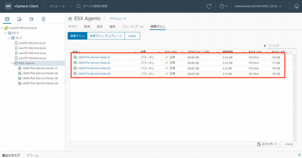Select esxi70-194.kiiro.local in tree
This screenshot has height=158, width=302.
click(x=32, y=58)
